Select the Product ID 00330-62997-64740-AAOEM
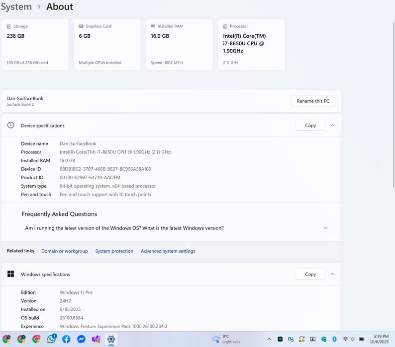Viewport: 395px width, 347px height. click(x=90, y=178)
